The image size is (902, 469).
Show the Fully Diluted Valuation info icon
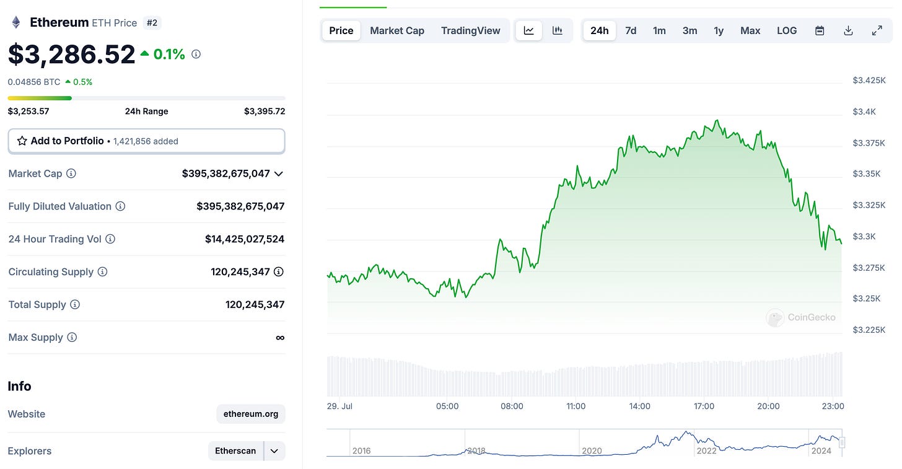pos(120,206)
